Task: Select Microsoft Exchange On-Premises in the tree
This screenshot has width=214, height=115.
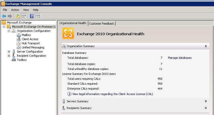Action: (x=34, y=27)
